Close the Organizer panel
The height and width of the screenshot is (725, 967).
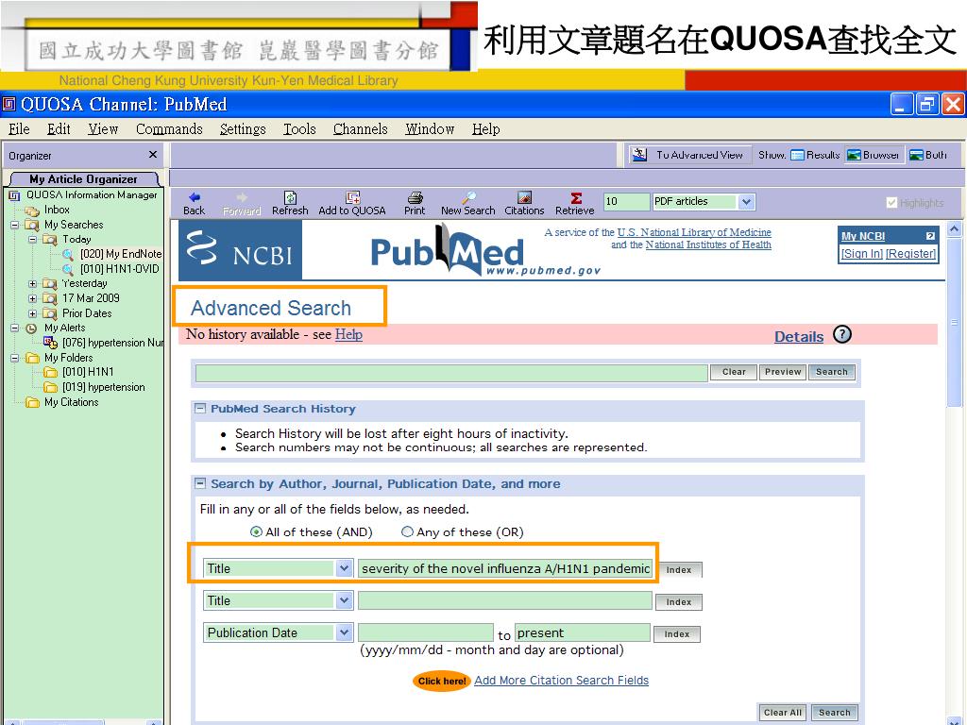(x=153, y=155)
